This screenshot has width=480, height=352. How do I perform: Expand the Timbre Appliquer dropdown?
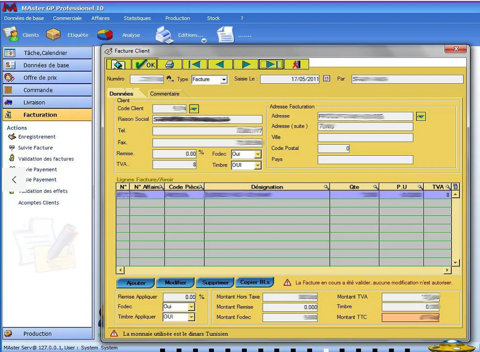tap(191, 317)
